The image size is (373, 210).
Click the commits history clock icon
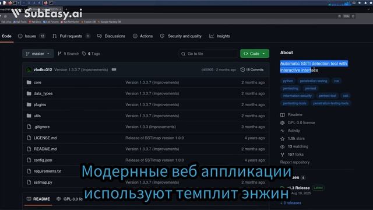pos(242,69)
